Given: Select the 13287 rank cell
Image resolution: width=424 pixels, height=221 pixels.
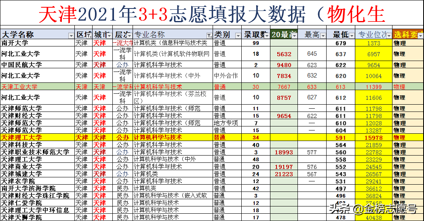Looking at the screenshot, I should click(374, 130).
